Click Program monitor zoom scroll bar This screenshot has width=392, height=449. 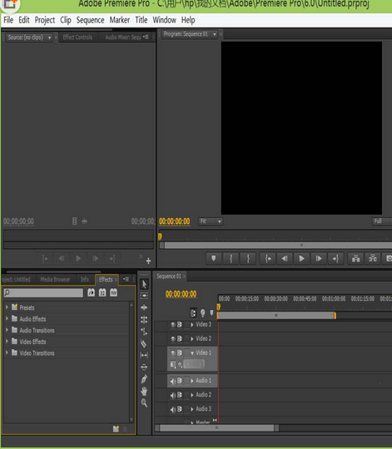276,246
